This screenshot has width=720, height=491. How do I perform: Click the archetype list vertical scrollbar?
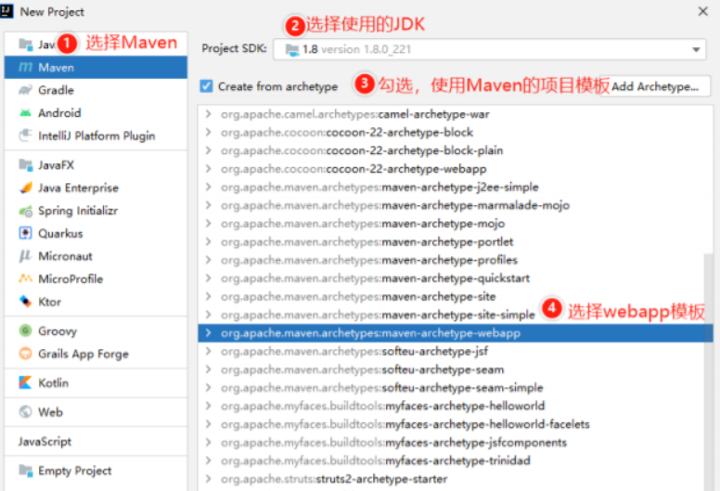[709, 372]
